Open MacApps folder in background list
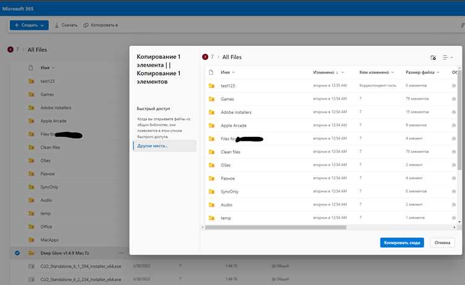This screenshot has width=465, height=285. [50, 240]
